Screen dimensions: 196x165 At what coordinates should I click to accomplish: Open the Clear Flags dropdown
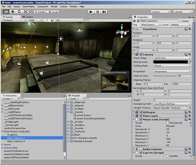(x=172, y=58)
